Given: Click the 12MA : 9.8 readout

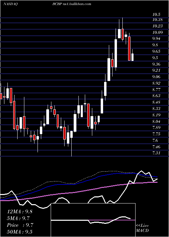Looking at the screenshot, I should pos(20,212).
